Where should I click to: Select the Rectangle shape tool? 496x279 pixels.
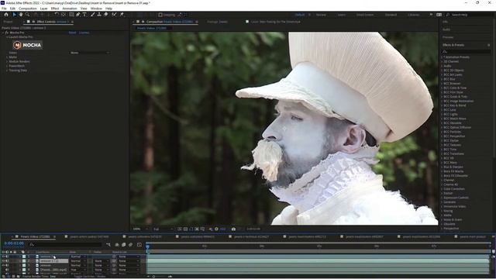(x=71, y=15)
